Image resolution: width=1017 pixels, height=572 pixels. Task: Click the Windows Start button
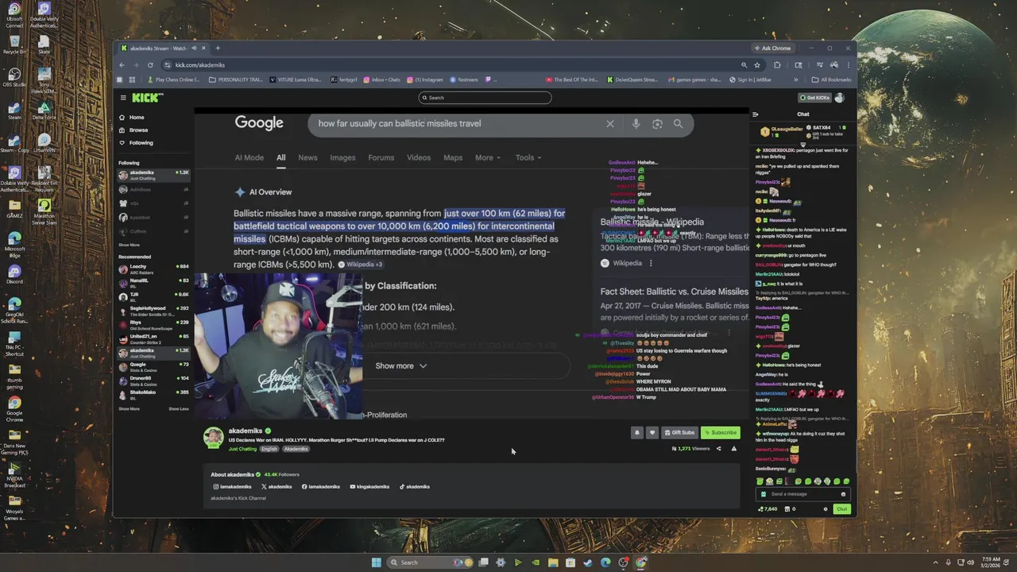pos(376,562)
